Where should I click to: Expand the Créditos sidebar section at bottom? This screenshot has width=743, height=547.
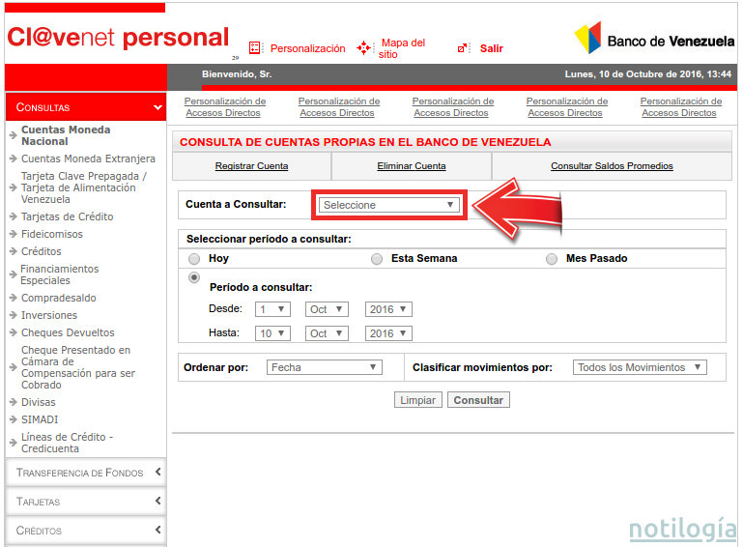86,531
